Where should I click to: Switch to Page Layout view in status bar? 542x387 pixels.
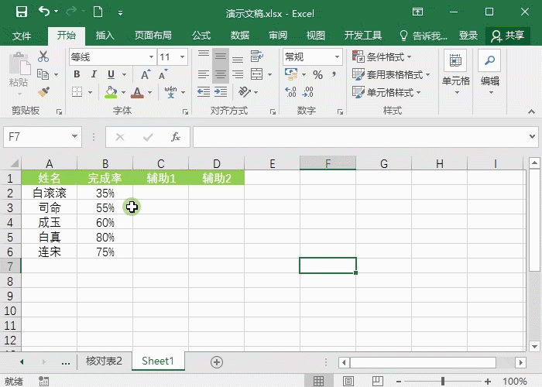point(348,381)
